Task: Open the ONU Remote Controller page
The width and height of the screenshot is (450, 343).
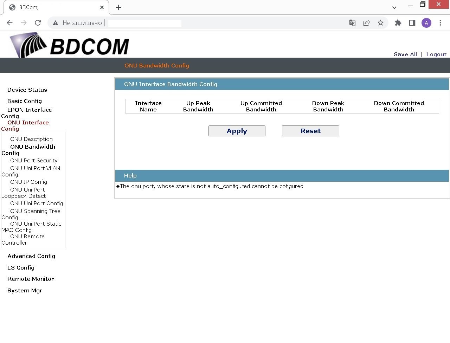Action: [23, 240]
